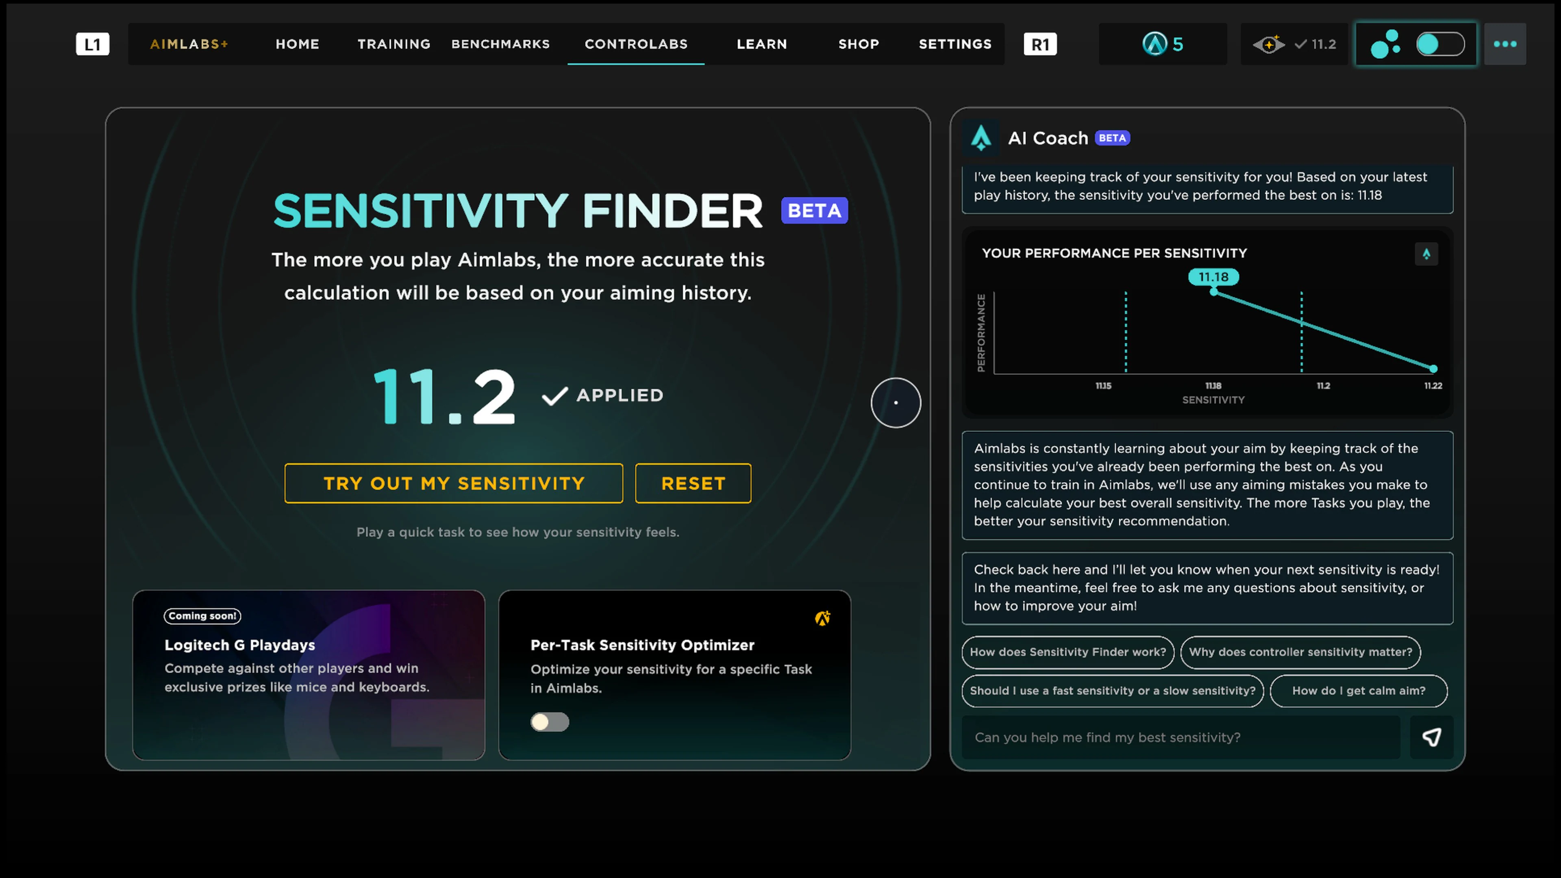Ask 'How do I get calm aim?'

pyautogui.click(x=1359, y=691)
